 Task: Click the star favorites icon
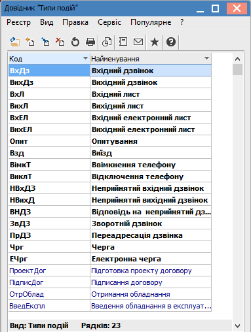point(155,42)
